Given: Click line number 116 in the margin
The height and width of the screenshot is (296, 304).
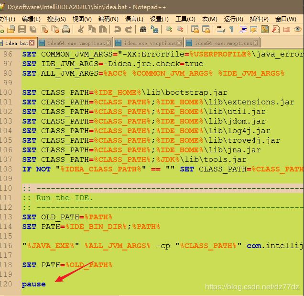Looking at the screenshot, I should pos(6,246).
